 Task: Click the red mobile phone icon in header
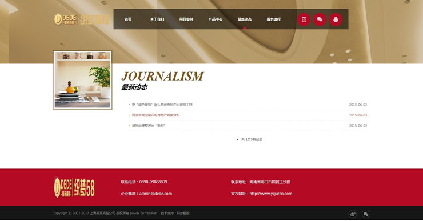click(x=304, y=19)
